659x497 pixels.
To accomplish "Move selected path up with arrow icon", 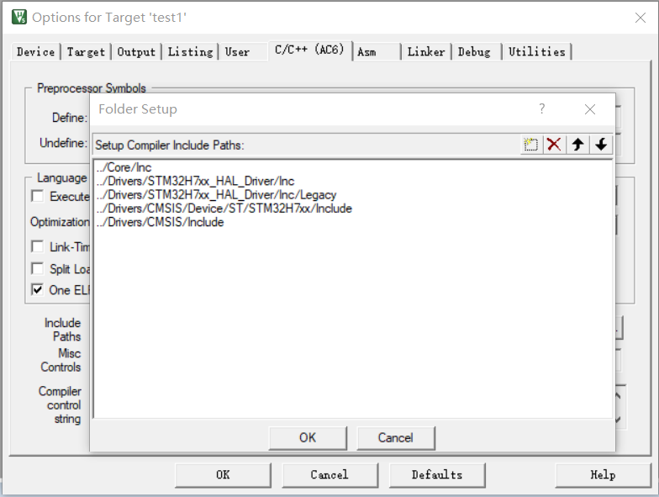I will 577,145.
